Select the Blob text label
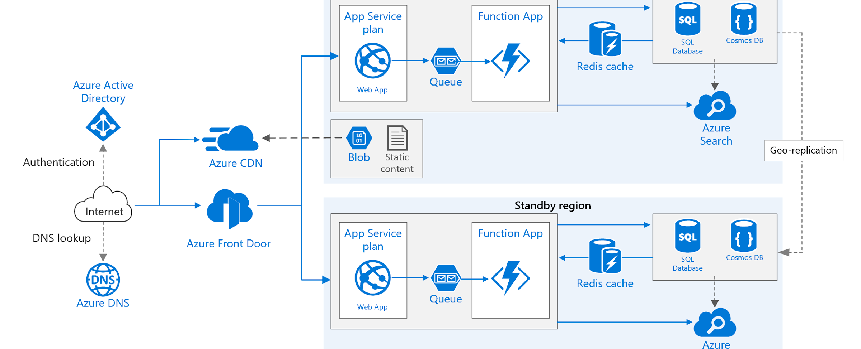Viewport: 861px width, 349px height. click(359, 157)
